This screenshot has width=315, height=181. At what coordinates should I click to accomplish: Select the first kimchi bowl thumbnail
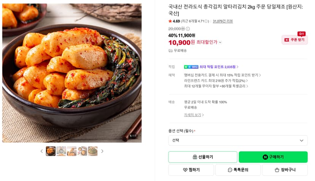coord(51,151)
